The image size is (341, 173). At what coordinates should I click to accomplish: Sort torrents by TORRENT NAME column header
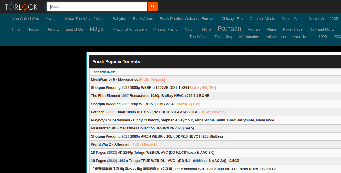point(104,72)
